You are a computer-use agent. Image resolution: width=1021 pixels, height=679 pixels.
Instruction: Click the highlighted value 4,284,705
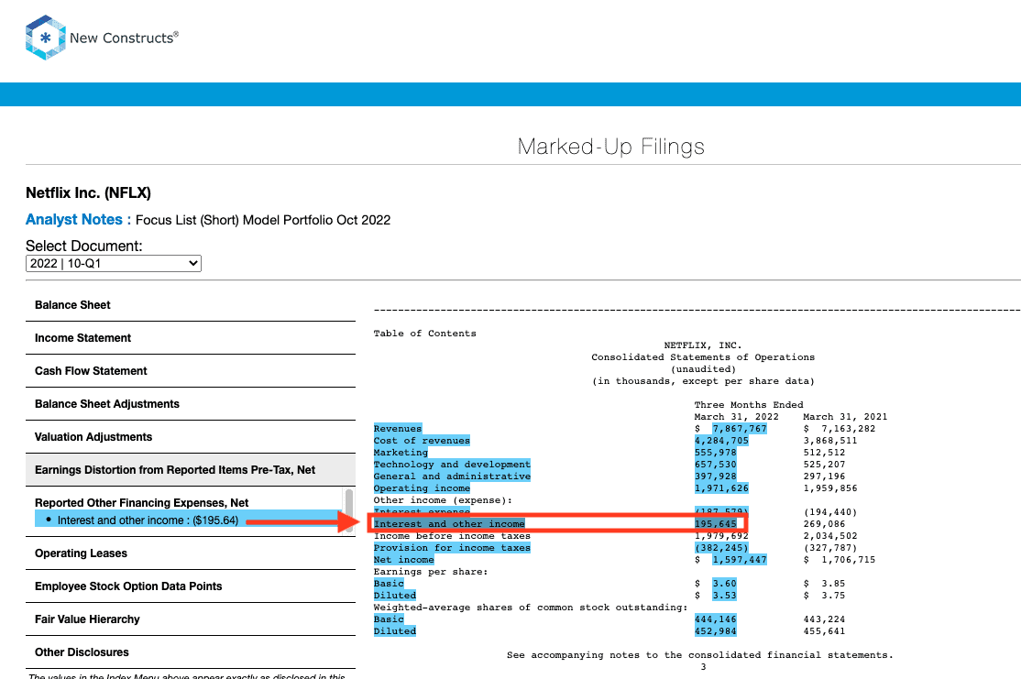tap(721, 441)
